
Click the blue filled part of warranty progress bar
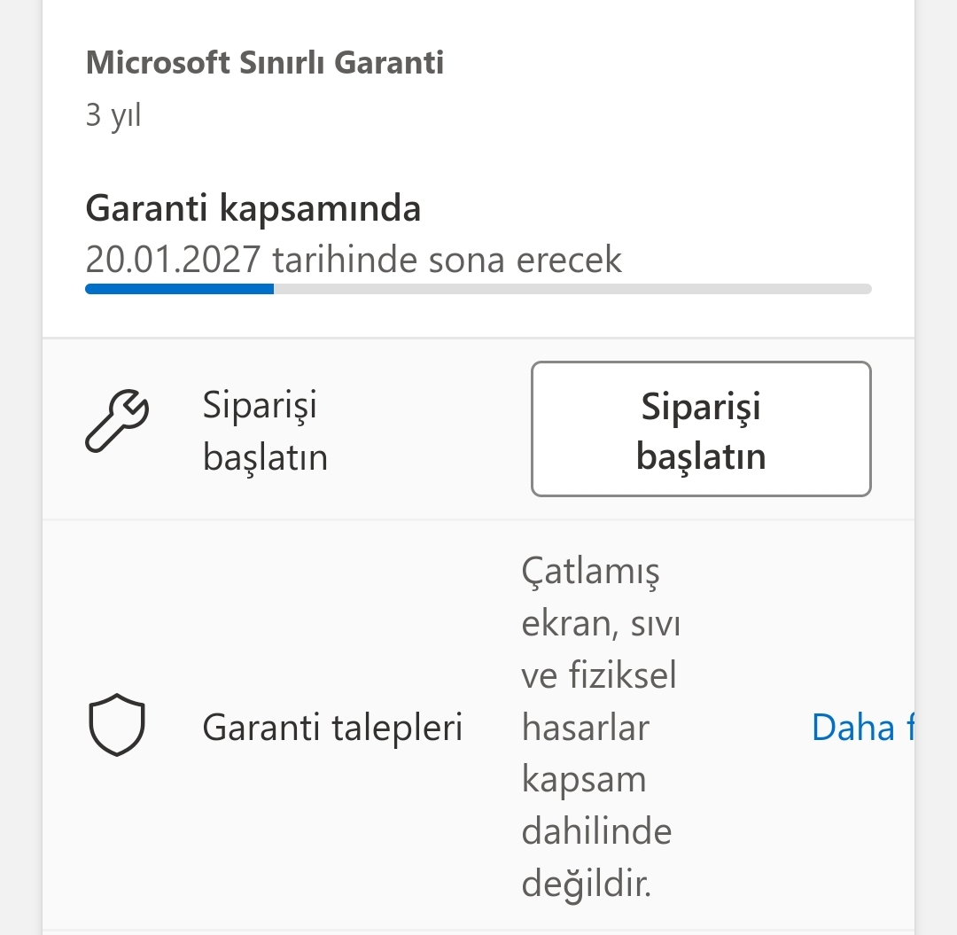179,288
